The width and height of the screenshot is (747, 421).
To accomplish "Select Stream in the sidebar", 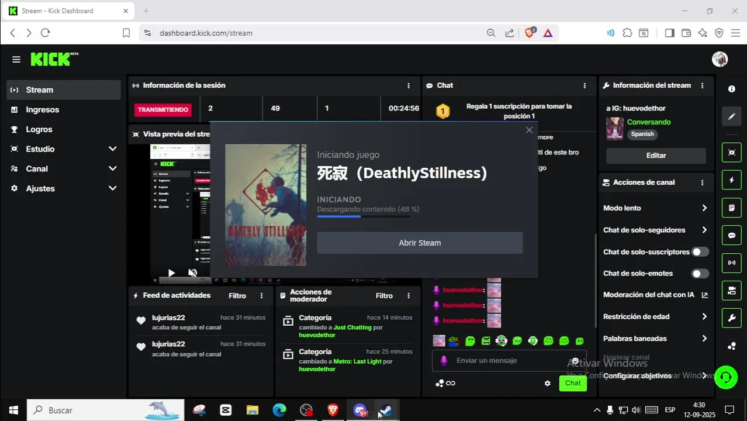I will [63, 90].
